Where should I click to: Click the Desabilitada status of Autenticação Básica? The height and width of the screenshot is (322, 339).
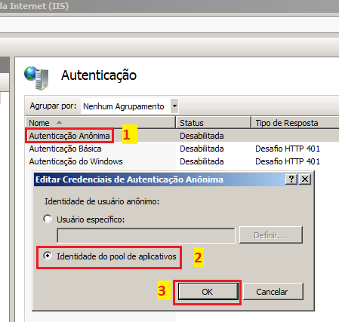coord(202,149)
